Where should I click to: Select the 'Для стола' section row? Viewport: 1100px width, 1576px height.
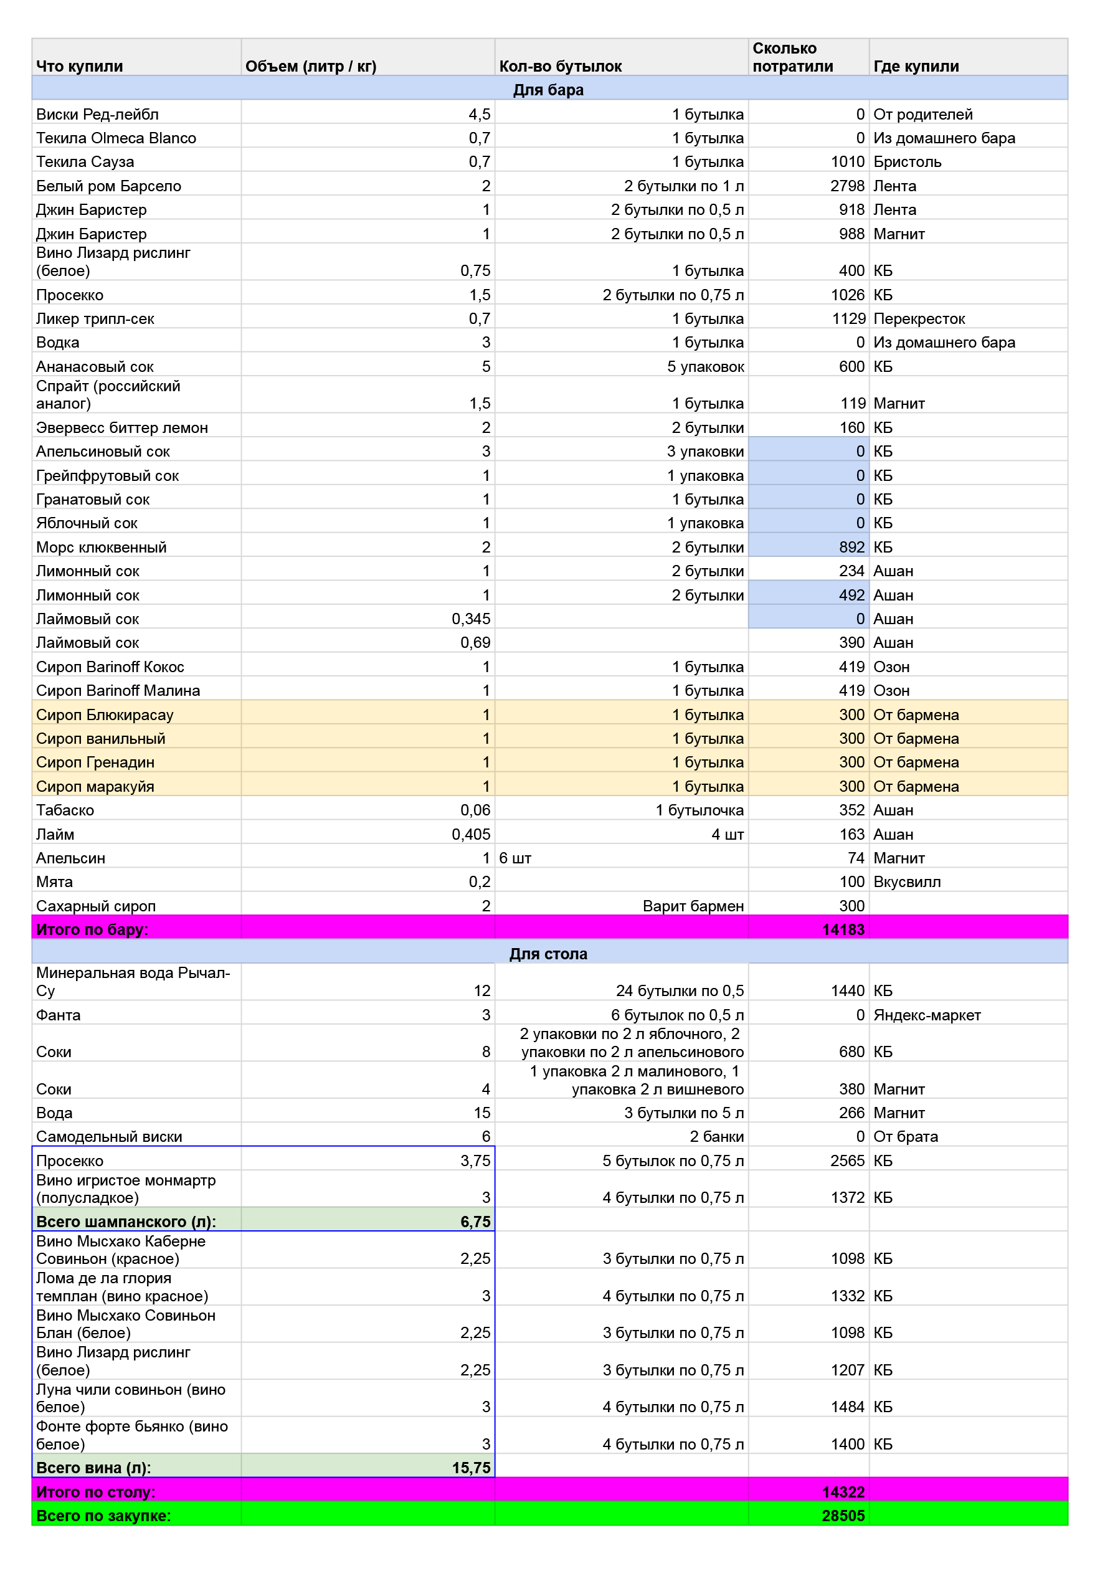(549, 952)
